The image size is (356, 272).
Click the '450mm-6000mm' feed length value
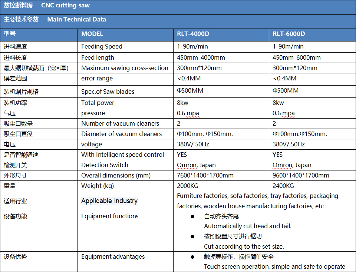(x=297, y=57)
